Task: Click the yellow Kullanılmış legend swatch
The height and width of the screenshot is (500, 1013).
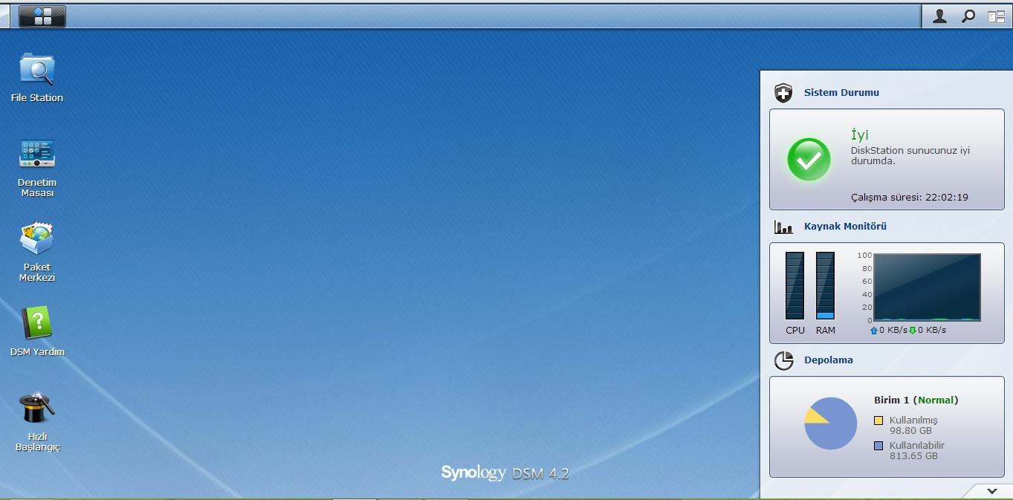Action: tap(878, 421)
